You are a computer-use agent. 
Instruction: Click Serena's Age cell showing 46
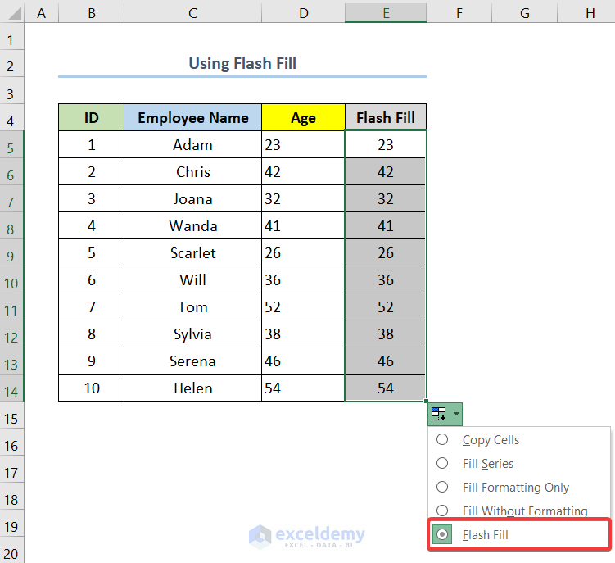303,361
